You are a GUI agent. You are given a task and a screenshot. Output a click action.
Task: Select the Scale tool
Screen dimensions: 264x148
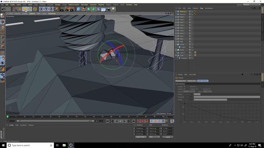pos(25,9)
